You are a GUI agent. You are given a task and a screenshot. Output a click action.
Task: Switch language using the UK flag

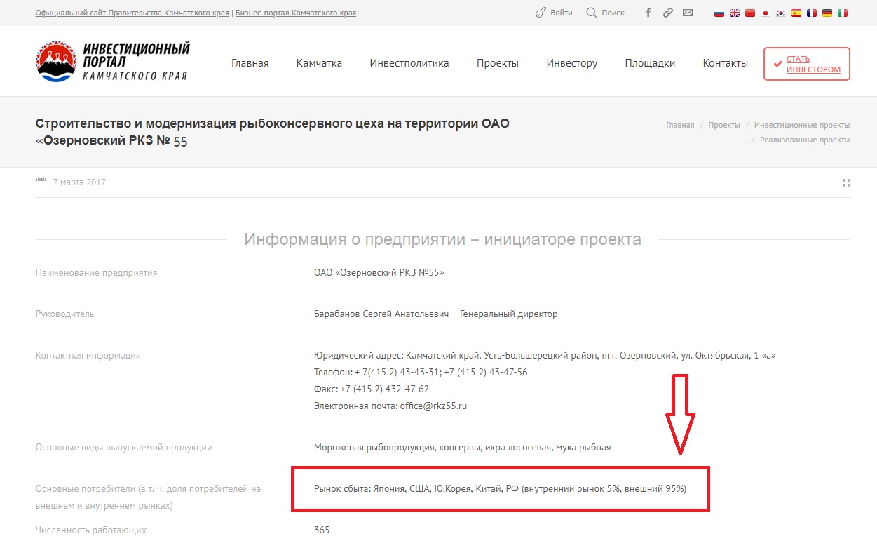735,13
